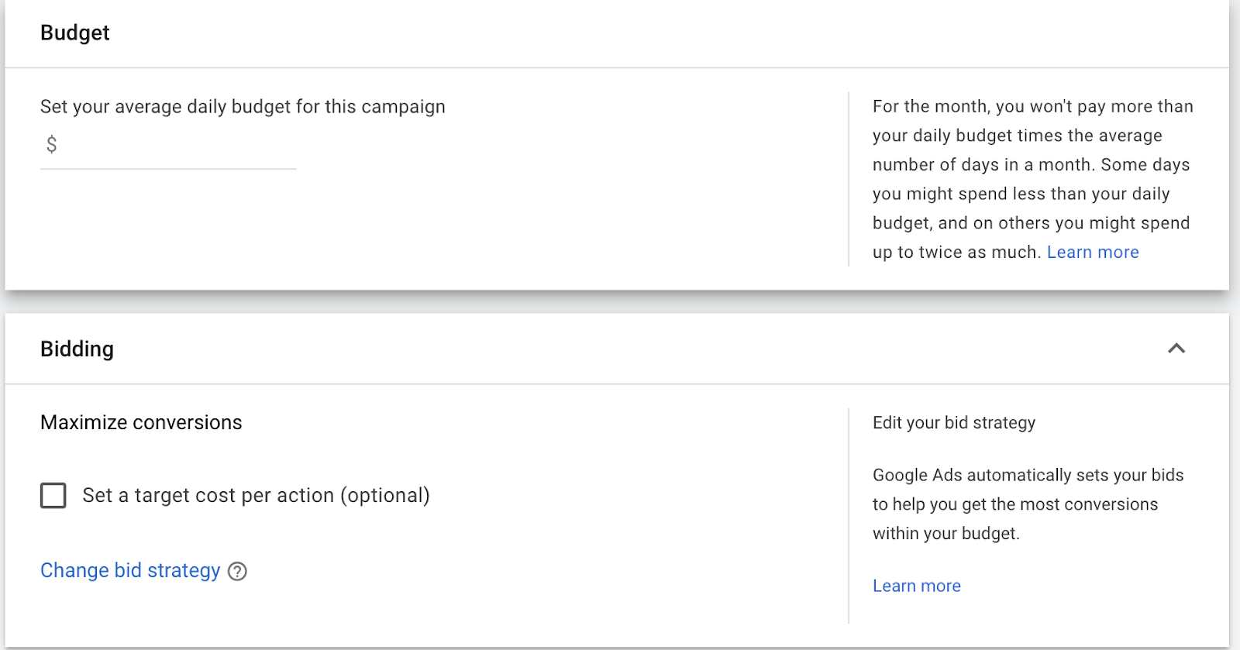The image size is (1240, 650).
Task: Open Change bid strategy
Action: 129,570
